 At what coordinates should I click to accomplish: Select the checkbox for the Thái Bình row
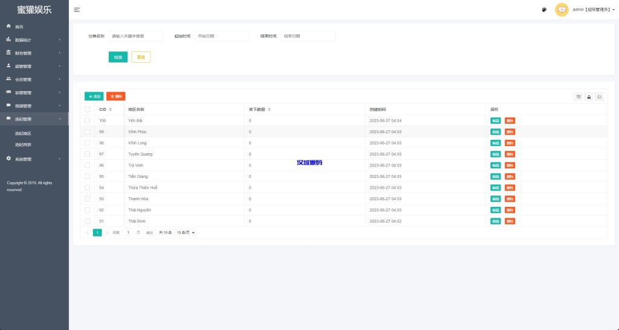[88, 221]
